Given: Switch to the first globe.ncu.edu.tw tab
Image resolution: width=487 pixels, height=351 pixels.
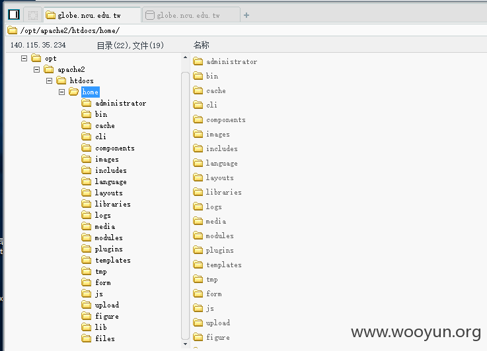Looking at the screenshot, I should pos(92,15).
